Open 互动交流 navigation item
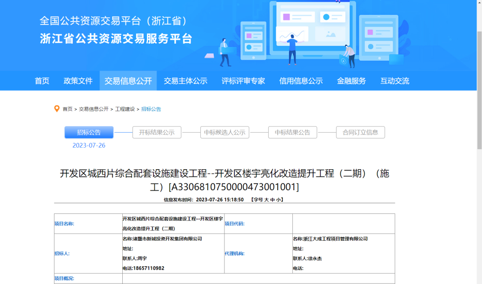 tap(395, 81)
